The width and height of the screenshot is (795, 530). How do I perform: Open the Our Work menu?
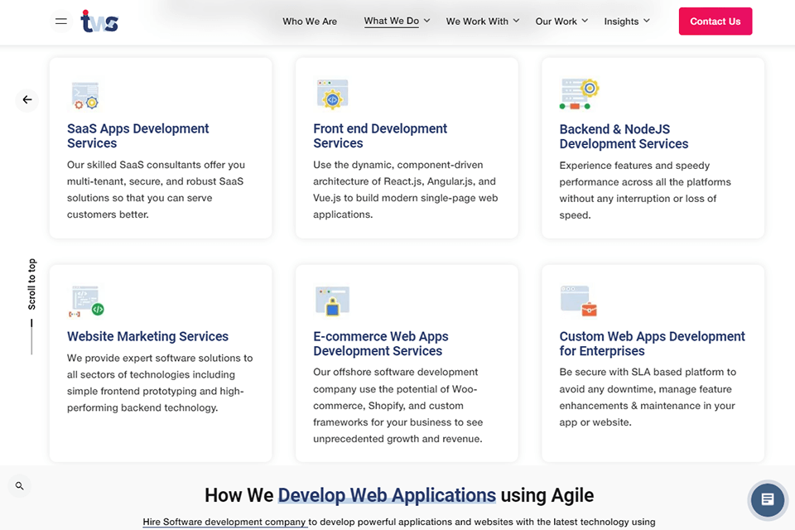click(x=556, y=22)
